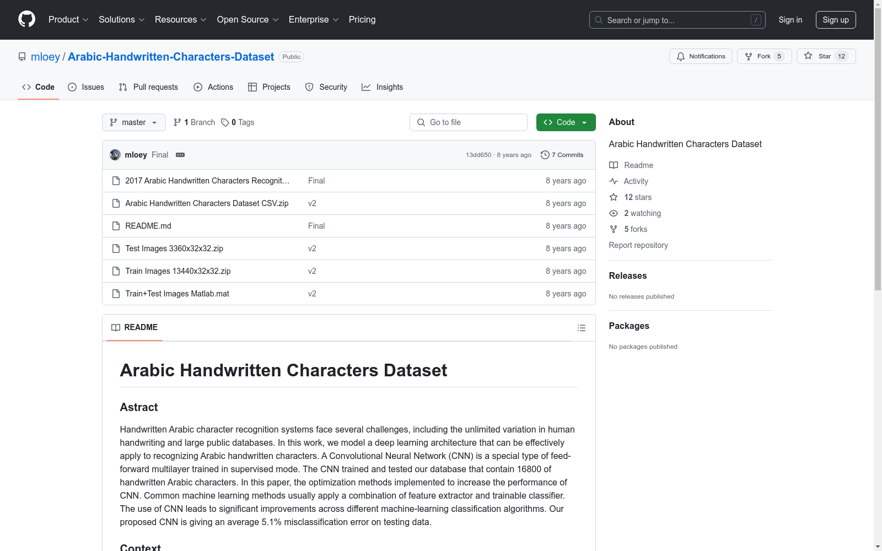Viewport: 882px width, 551px height.
Task: Expand the green Code dropdown
Action: (x=566, y=122)
